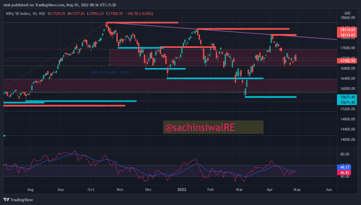This screenshot has height=205, width=361.
Task: Select the Nifty 50 Index, 1D, NSE title
Action: (25, 14)
